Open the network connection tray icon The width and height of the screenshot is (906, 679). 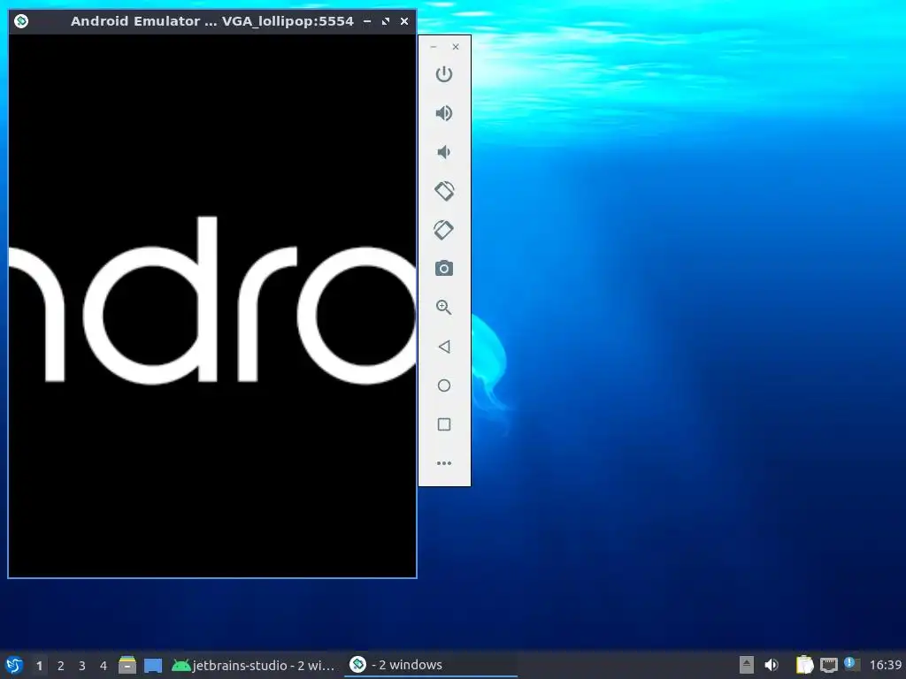coord(828,665)
